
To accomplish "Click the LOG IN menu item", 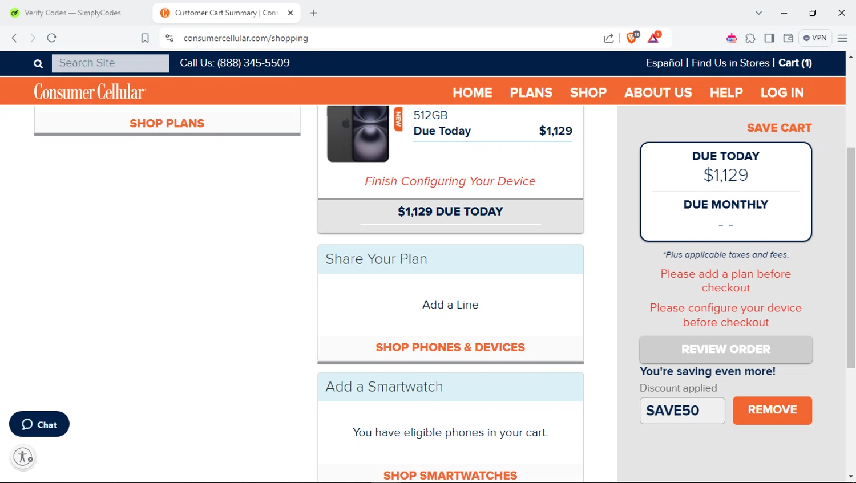I will point(782,92).
